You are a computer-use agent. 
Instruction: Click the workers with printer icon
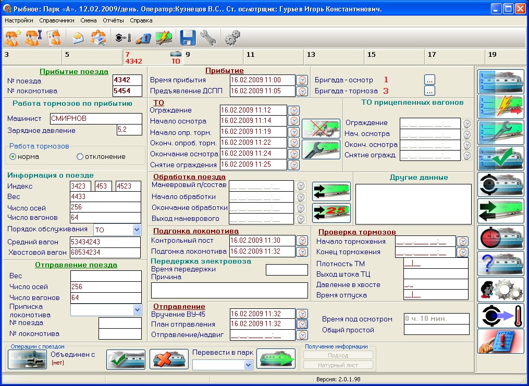[98, 38]
